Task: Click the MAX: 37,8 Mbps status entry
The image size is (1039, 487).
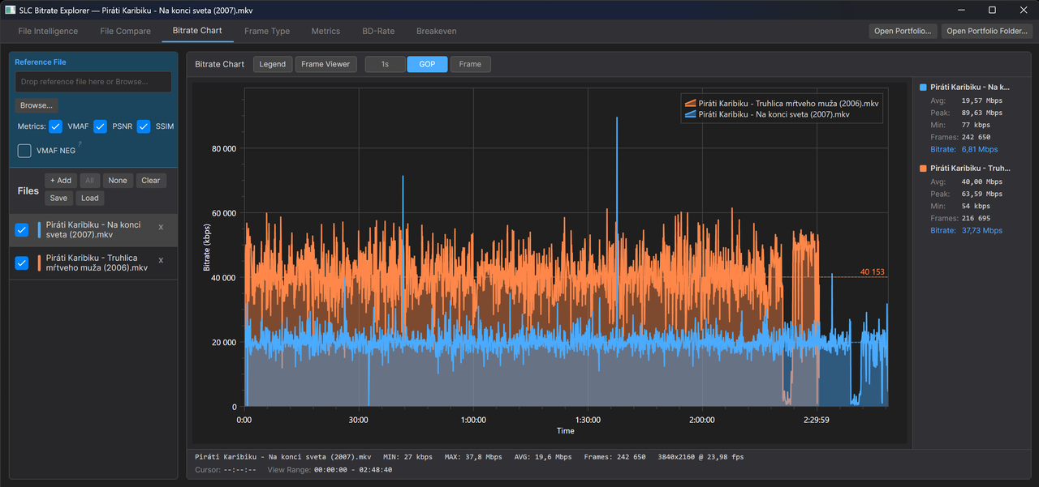Action: (x=473, y=457)
